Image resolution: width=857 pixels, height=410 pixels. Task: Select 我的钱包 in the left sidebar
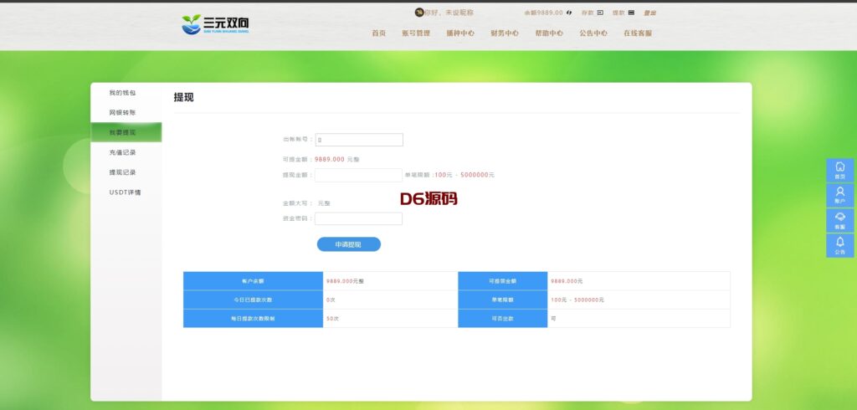coord(122,93)
